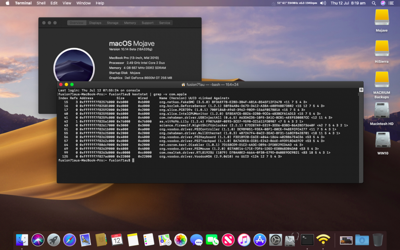The width and height of the screenshot is (400, 250).
Task: Open Disk Utility icon in Dock
Action: (x=291, y=240)
